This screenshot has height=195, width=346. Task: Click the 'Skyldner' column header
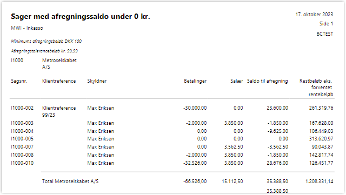pyautogui.click(x=97, y=81)
